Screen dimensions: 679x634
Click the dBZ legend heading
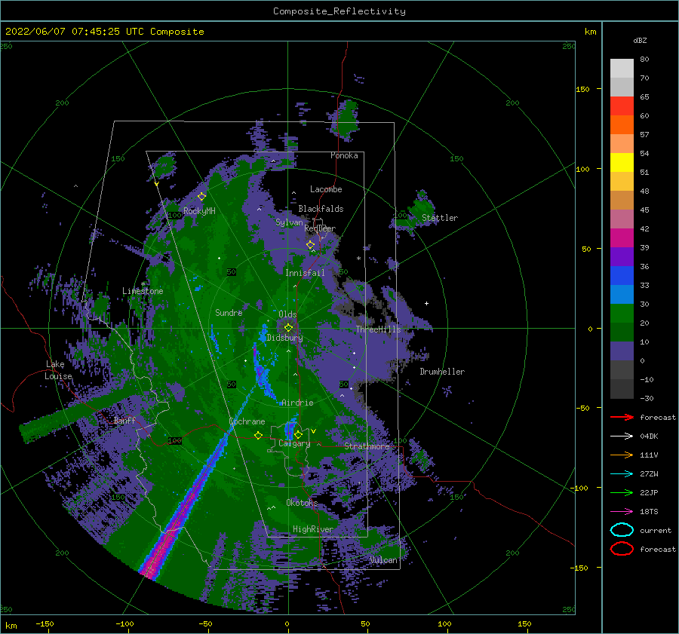640,40
